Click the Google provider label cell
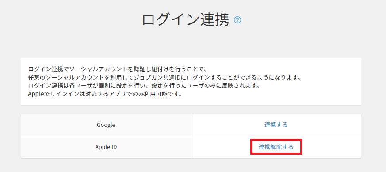Screen dimensions: 386x172 [106, 125]
